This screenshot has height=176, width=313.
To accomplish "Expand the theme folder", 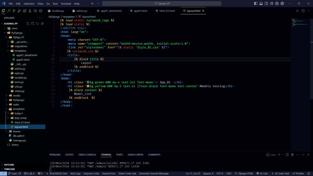I will tap(6, 131).
